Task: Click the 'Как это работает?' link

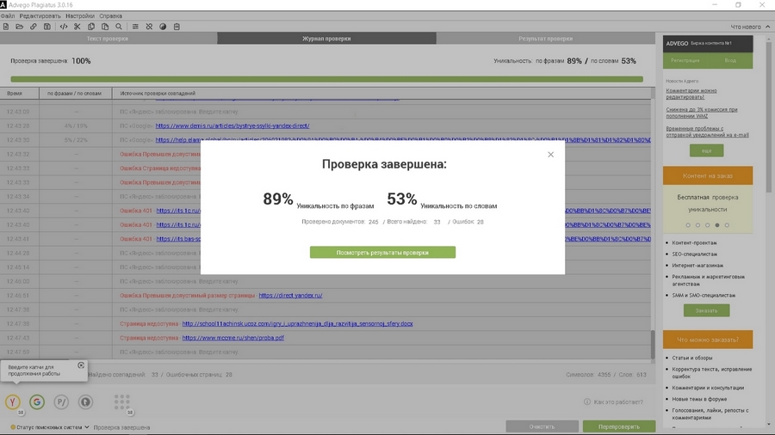Action: [x=618, y=402]
